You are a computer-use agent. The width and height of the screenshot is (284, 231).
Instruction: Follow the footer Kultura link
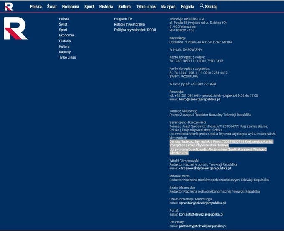pyautogui.click(x=64, y=46)
